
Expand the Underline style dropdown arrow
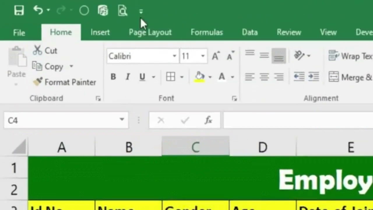point(154,77)
